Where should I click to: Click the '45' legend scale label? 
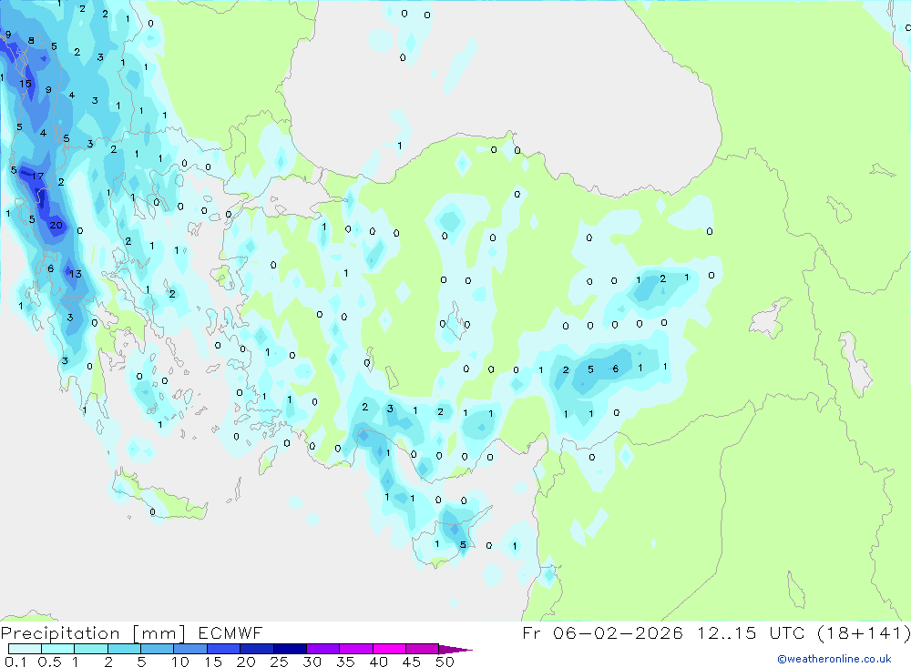coord(412,662)
